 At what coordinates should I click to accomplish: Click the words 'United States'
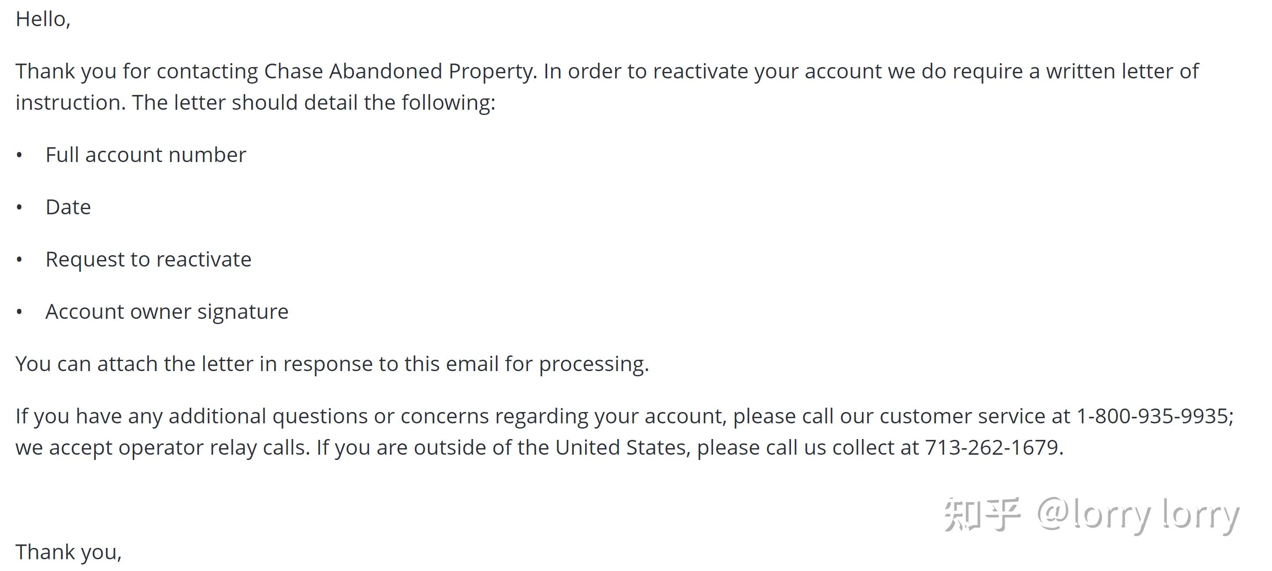620,448
